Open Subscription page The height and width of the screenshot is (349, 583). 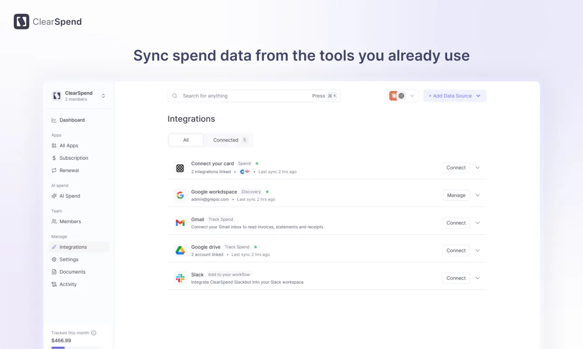click(74, 158)
